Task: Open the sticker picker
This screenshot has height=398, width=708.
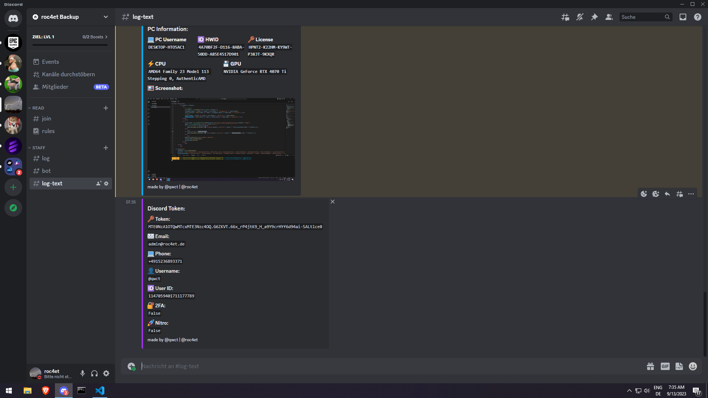Action: (679, 366)
